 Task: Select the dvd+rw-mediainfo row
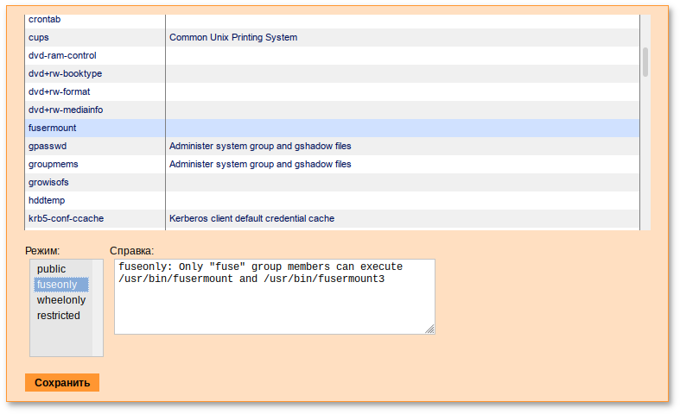click(x=67, y=110)
